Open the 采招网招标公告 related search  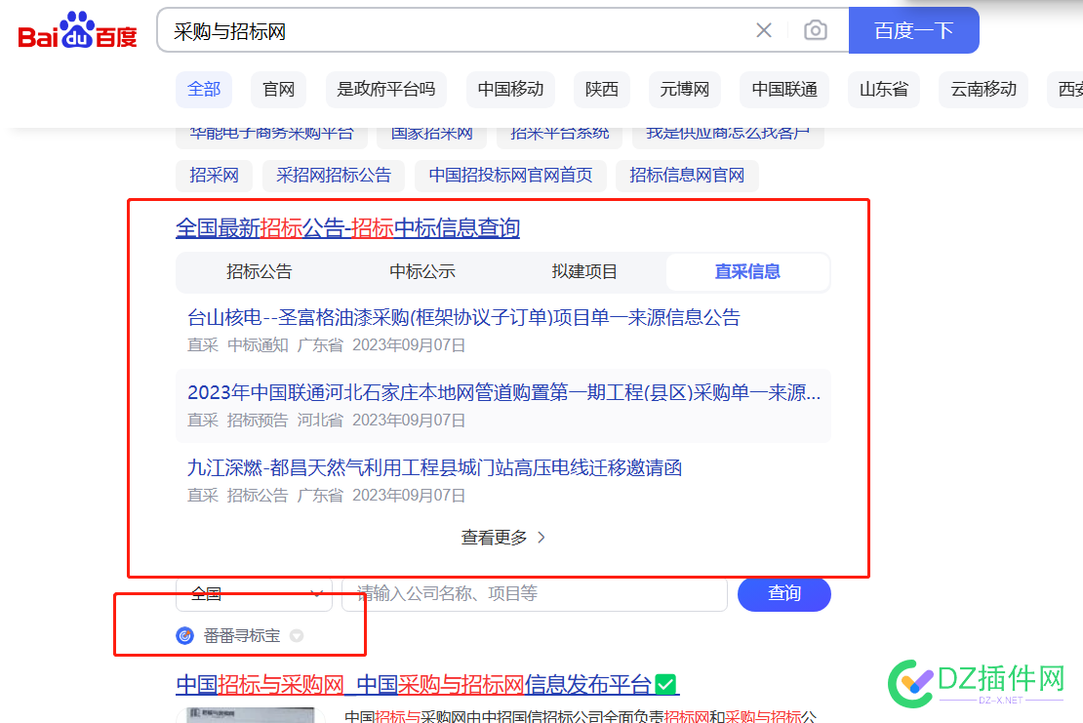334,176
